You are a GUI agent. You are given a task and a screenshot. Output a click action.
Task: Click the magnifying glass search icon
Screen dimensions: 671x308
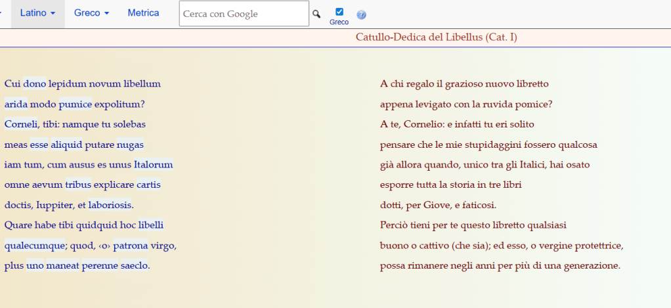pyautogui.click(x=316, y=14)
